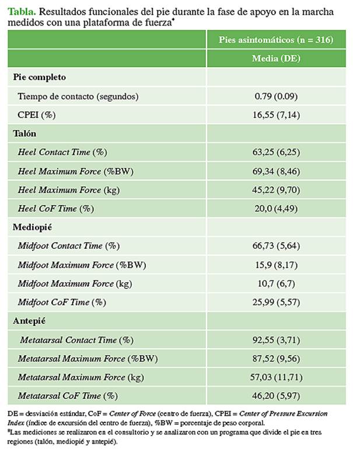Click the "Midfoot Maximum Force (%BW)" label
The image size is (353, 456).
click(x=82, y=264)
